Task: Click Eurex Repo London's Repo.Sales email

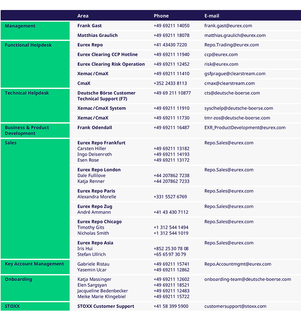Action: (x=229, y=170)
